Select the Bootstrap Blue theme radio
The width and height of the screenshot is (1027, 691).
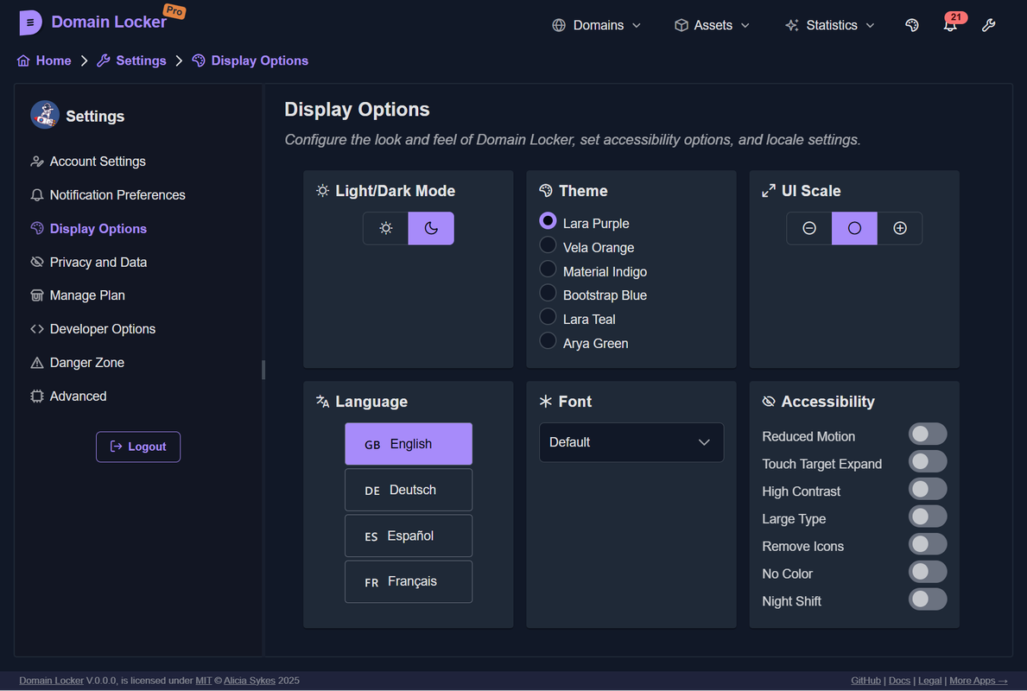coord(548,293)
